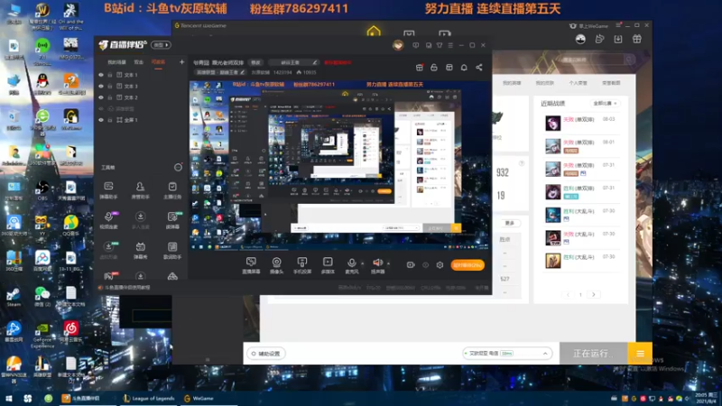Image resolution: width=722 pixels, height=406 pixels.
Task: Add 多媒体 media source
Action: coord(328,265)
